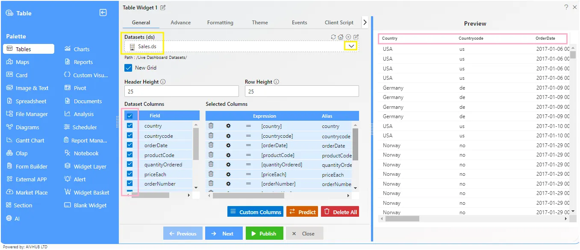
Task: Choose the Spreadsheet palette item
Action: 26,101
